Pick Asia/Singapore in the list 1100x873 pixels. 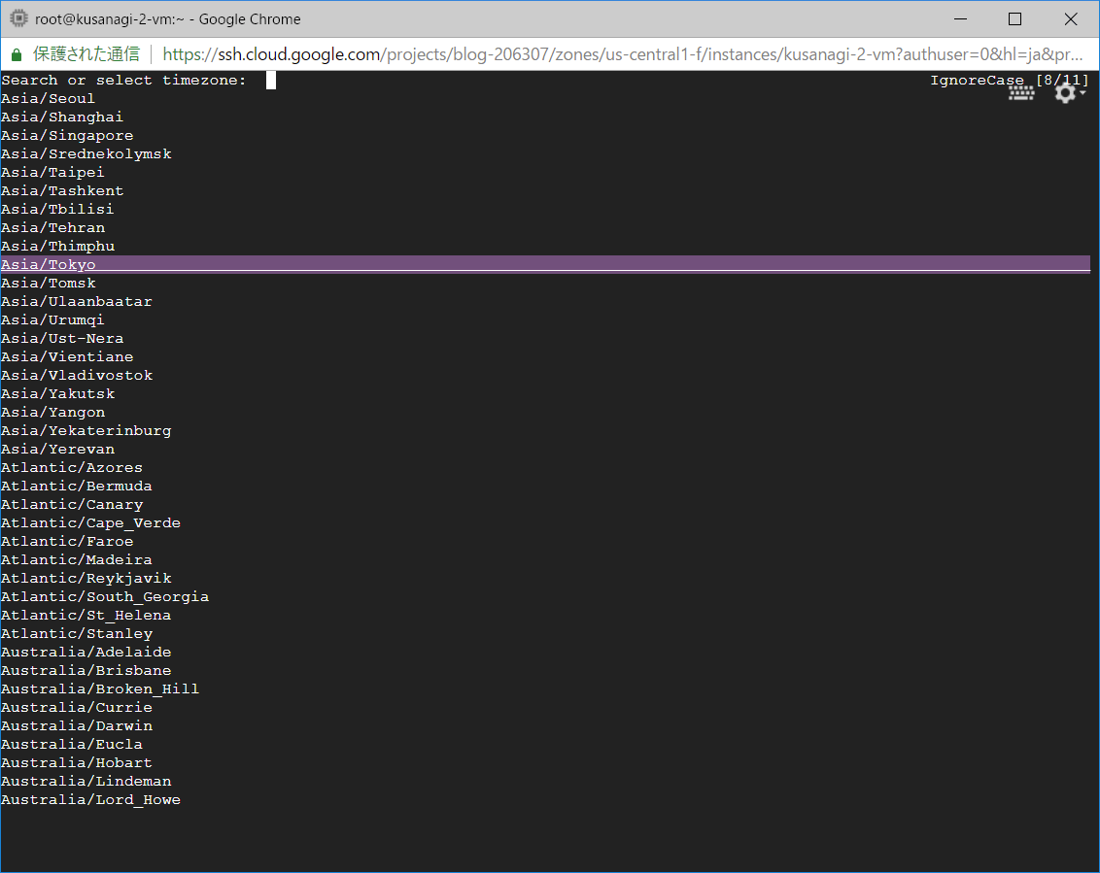(67, 135)
